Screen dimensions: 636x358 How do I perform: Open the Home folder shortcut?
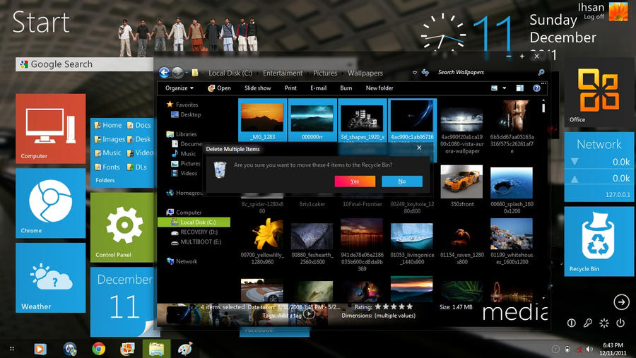coord(108,125)
